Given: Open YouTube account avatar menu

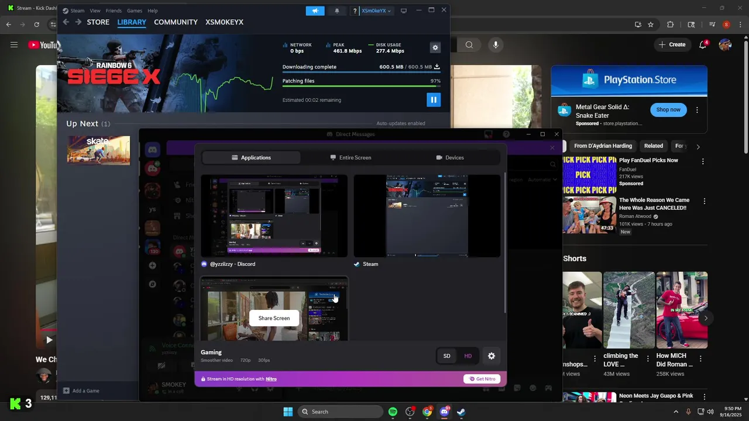Looking at the screenshot, I should click(725, 44).
